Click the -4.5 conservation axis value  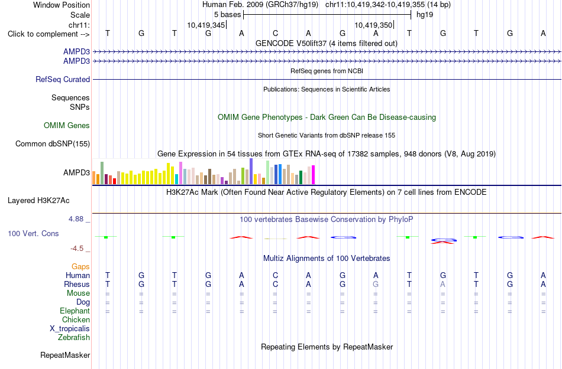(77, 248)
